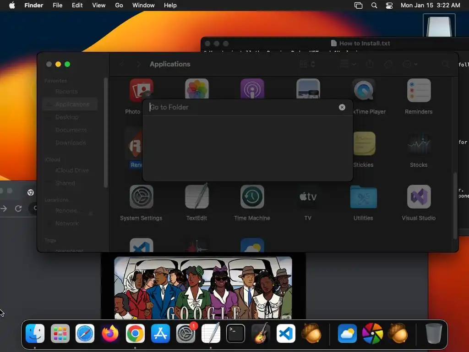The width and height of the screenshot is (469, 352).
Task: Open TextEdit app icon in Finder window
Action: 197,196
